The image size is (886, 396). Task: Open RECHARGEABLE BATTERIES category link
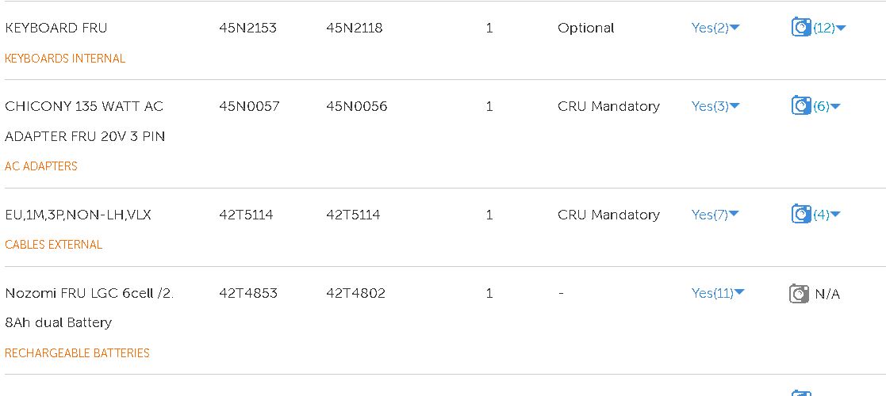(x=77, y=353)
